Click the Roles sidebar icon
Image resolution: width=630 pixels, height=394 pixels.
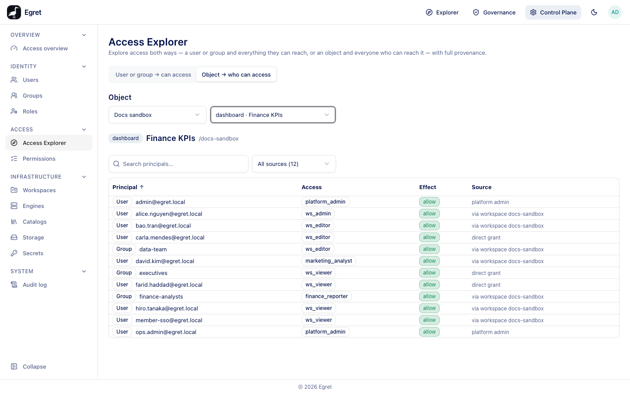click(14, 112)
